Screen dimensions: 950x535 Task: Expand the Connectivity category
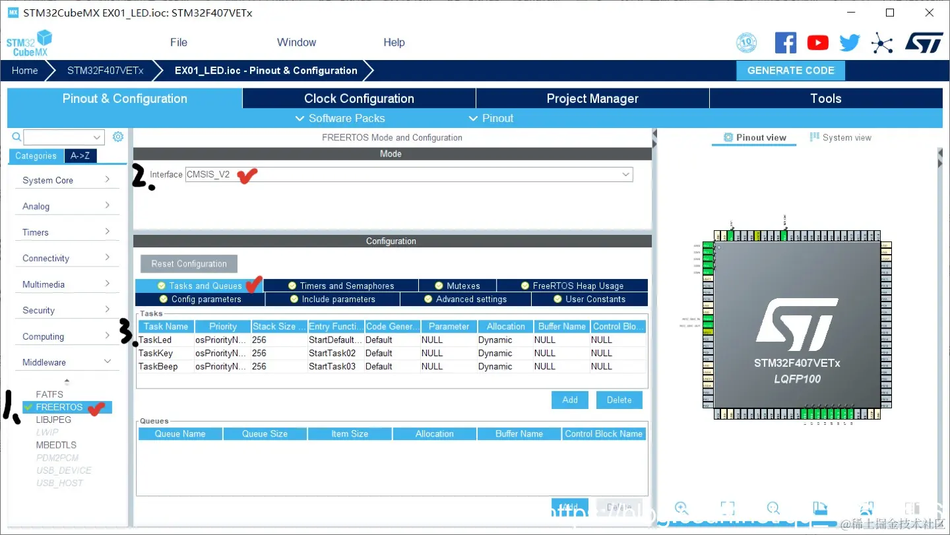coord(67,258)
